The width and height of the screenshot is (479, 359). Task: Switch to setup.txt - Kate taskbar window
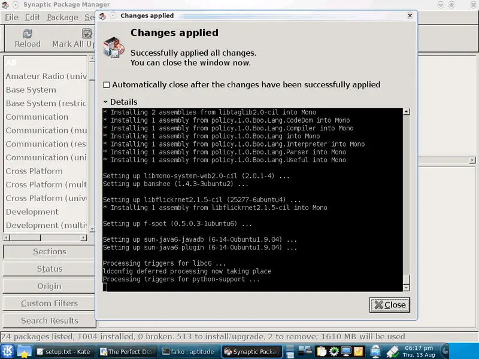pyautogui.click(x=64, y=352)
